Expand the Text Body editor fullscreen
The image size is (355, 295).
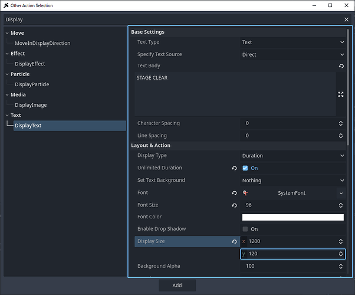[341, 94]
